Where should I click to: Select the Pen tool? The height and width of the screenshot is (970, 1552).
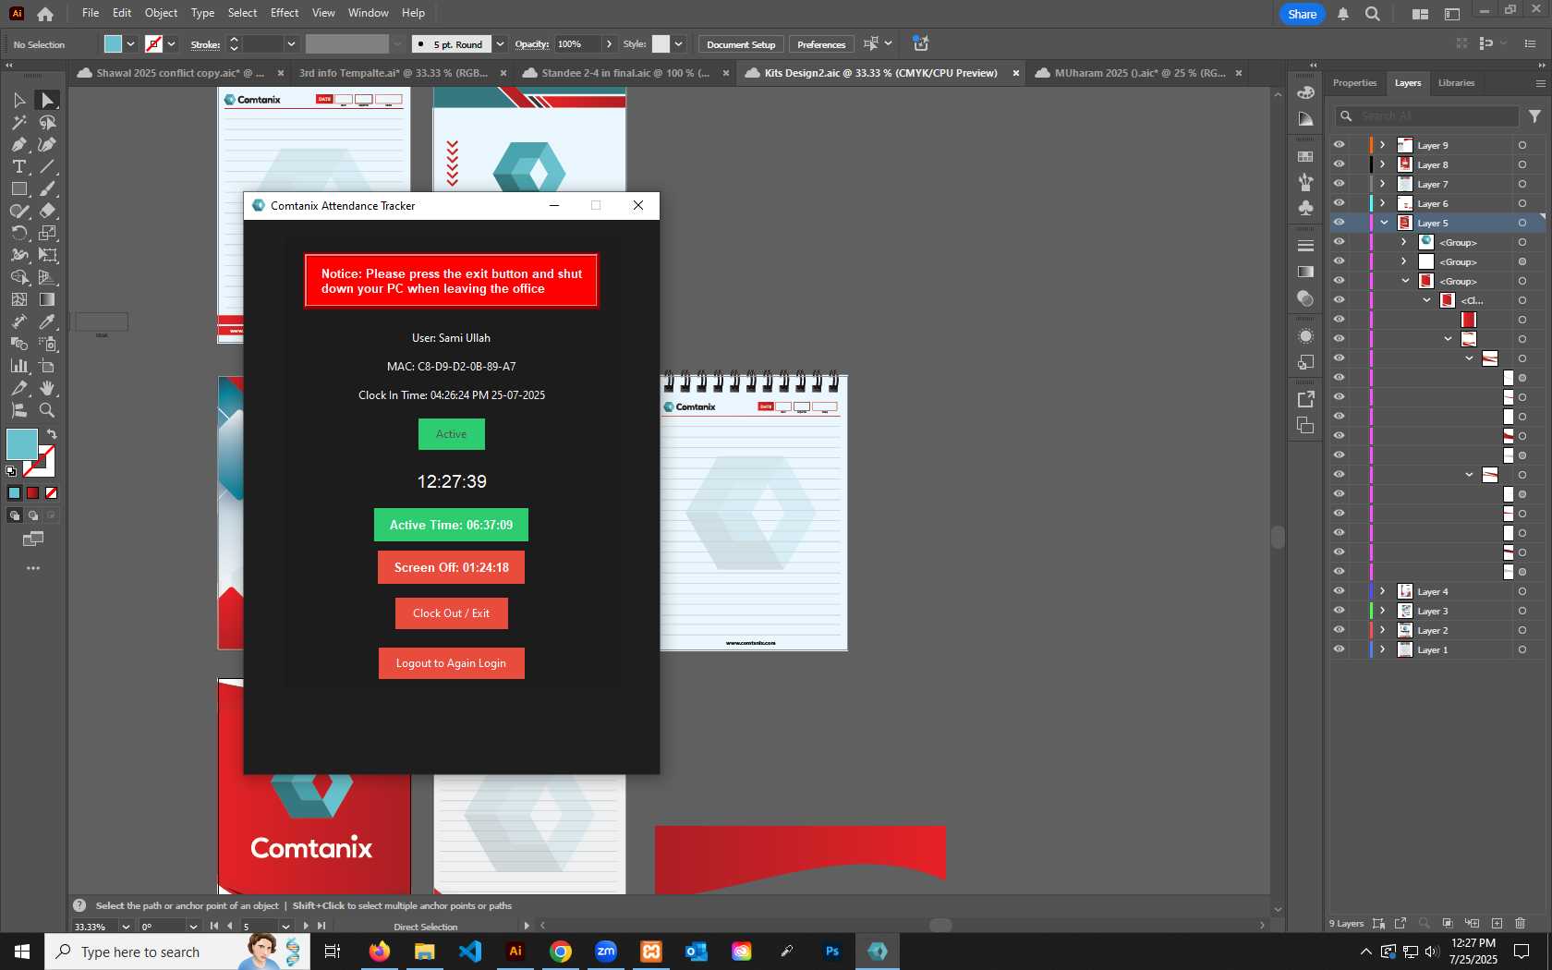coord(18,144)
